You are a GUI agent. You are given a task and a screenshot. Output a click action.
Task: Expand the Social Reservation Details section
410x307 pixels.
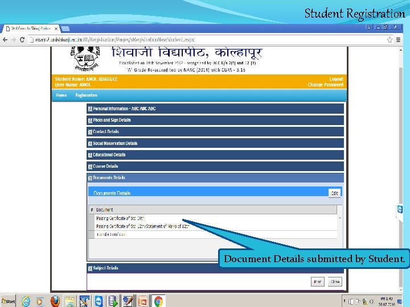215,143
